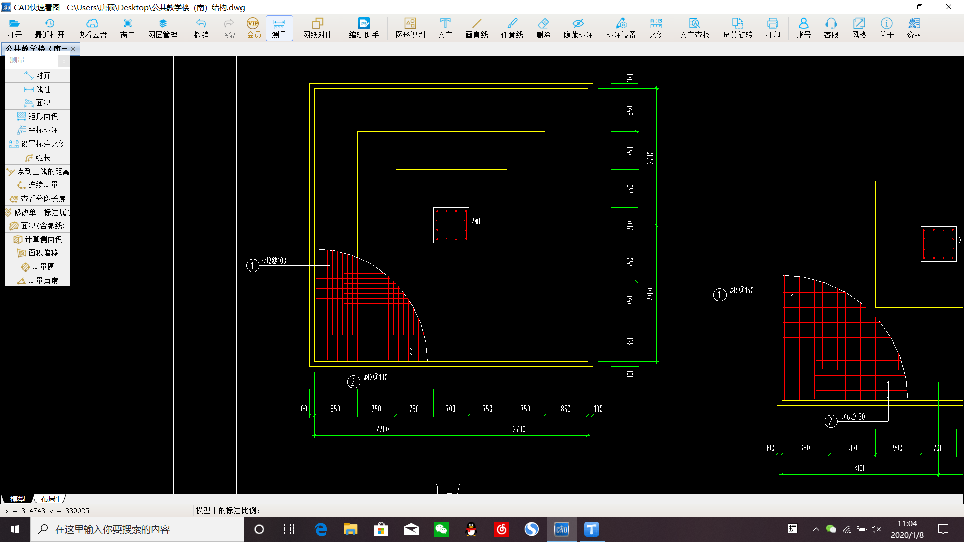Choose 计算侧面积 option
Viewport: 964px width, 542px height.
38,239
